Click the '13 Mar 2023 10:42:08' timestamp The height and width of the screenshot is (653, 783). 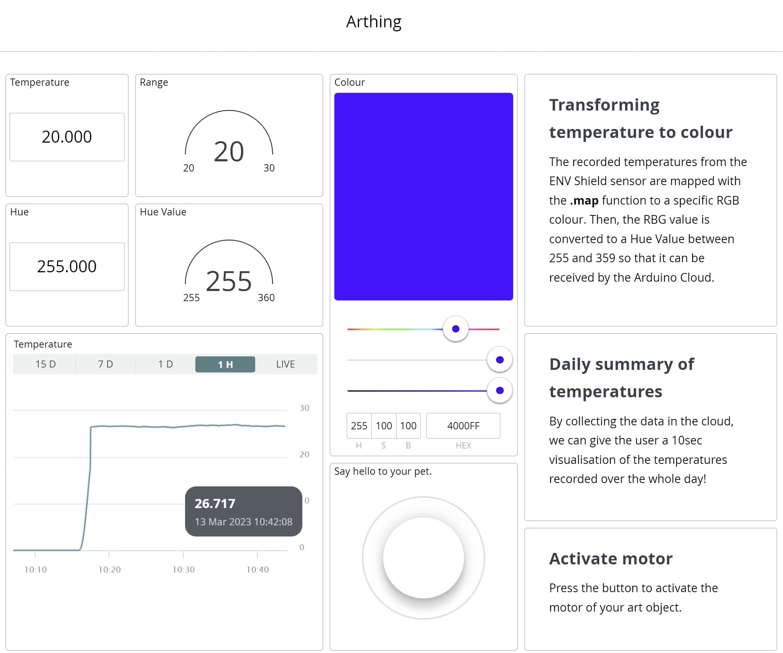pyautogui.click(x=244, y=522)
